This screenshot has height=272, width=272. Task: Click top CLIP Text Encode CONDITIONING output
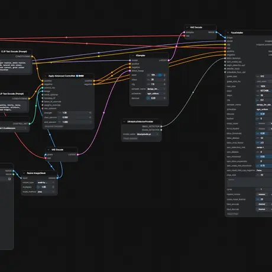[32, 56]
